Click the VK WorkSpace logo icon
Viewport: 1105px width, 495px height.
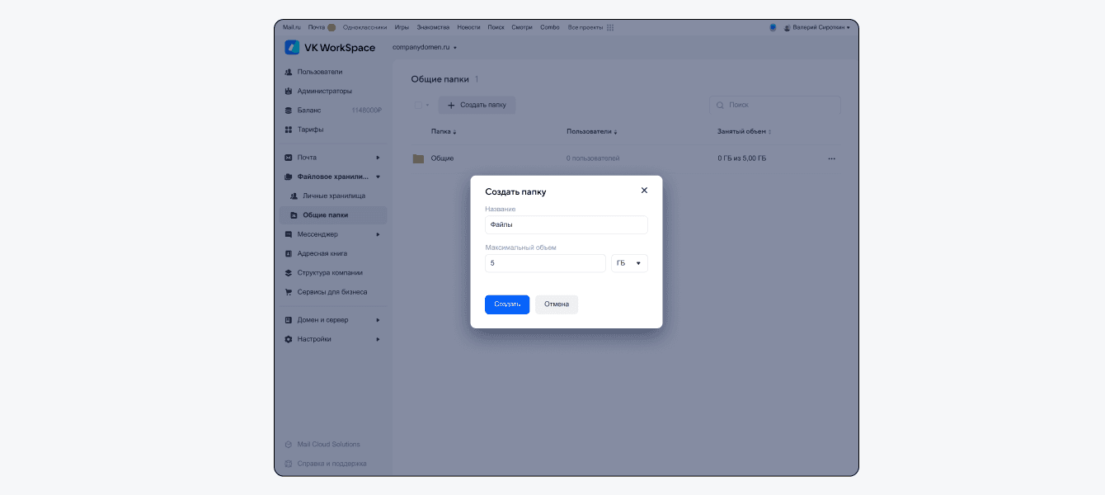click(x=292, y=47)
